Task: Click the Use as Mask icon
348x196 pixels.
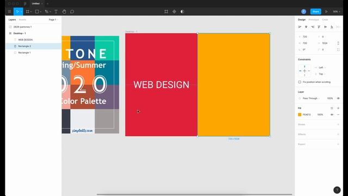Action: [182, 11]
